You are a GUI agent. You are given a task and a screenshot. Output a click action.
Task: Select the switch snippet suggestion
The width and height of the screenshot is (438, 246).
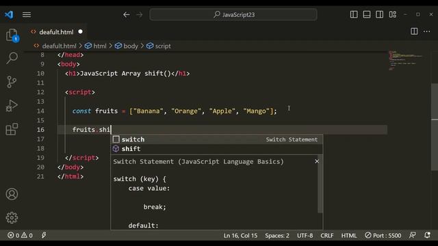point(216,139)
